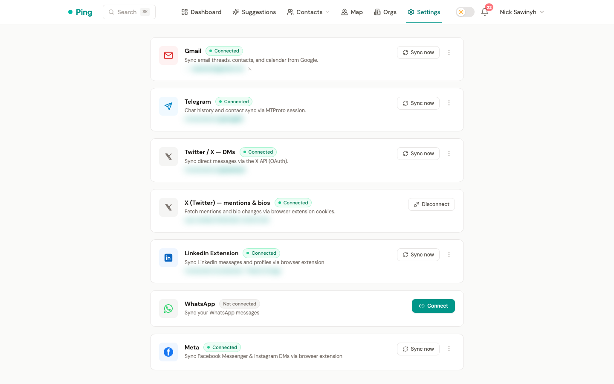Click the Telegram paper plane icon
The height and width of the screenshot is (384, 614).
tap(168, 106)
